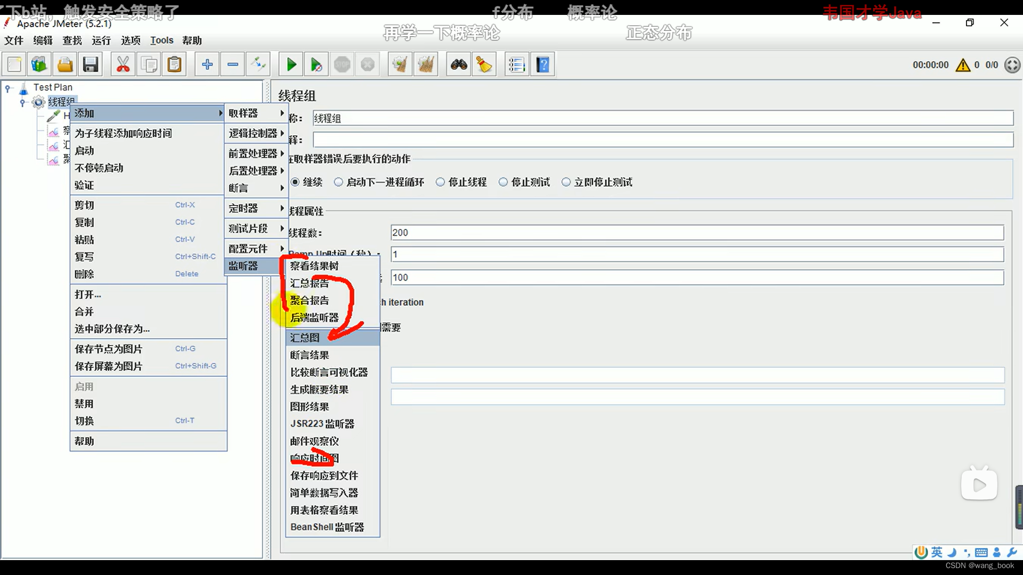Click the remote engines status icon
This screenshot has width=1023, height=575.
[x=1012, y=65]
